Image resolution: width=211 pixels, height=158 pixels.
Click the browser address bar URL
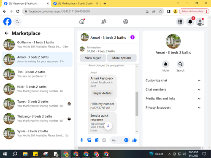tap(60, 11)
